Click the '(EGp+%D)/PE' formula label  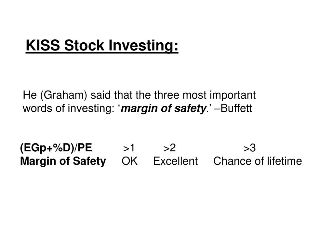pos(56,148)
